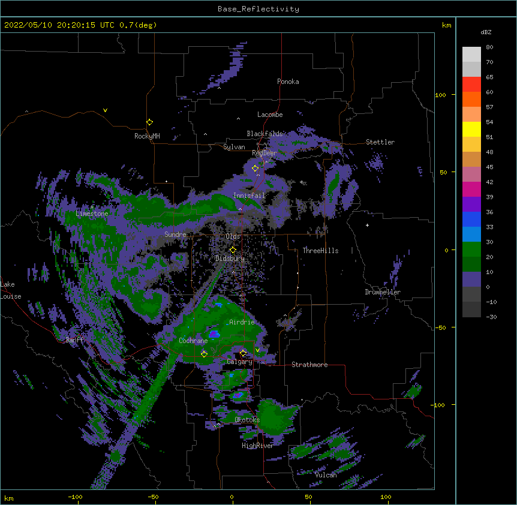The width and height of the screenshot is (517, 505).
Task: Click the HighRiver label
Action: point(258,446)
